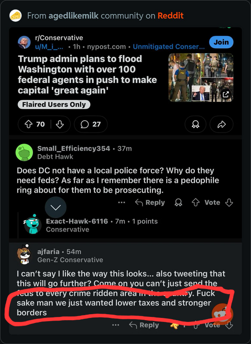Open more options on ajfaria's comment
251x344 pixels.
(115, 325)
